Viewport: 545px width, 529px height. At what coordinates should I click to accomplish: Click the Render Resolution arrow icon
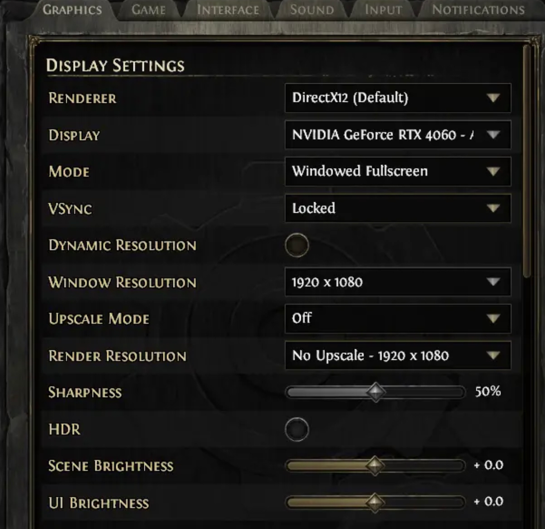493,355
